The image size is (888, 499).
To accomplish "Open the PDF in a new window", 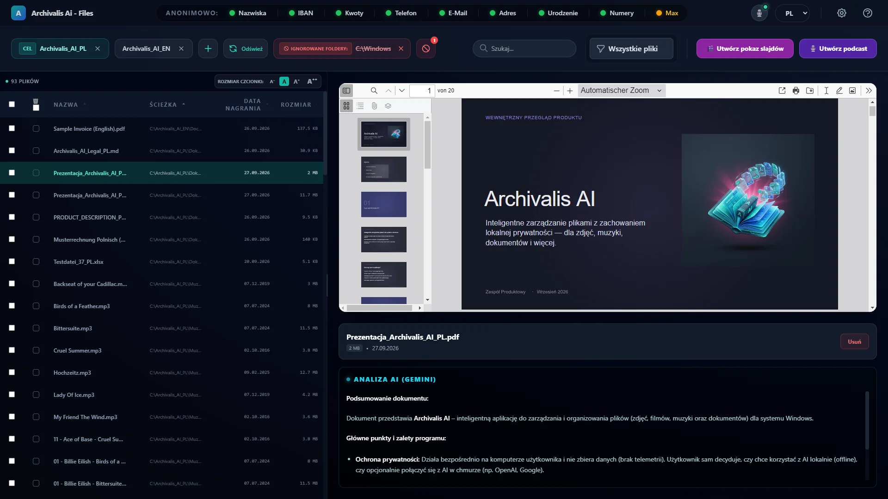I will pos(782,91).
